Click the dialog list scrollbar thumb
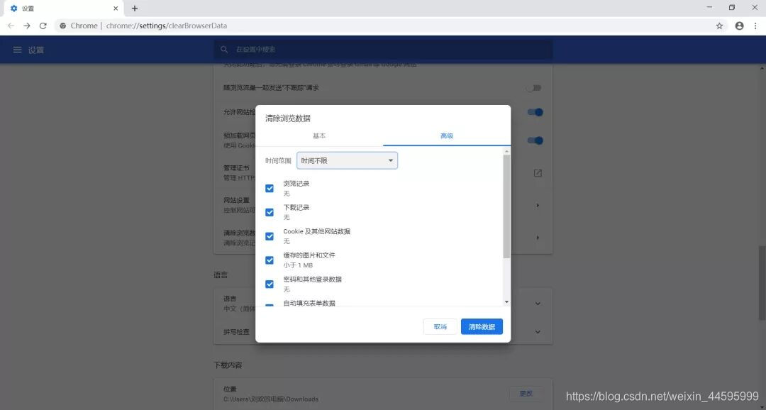This screenshot has height=410, width=766. 506,206
